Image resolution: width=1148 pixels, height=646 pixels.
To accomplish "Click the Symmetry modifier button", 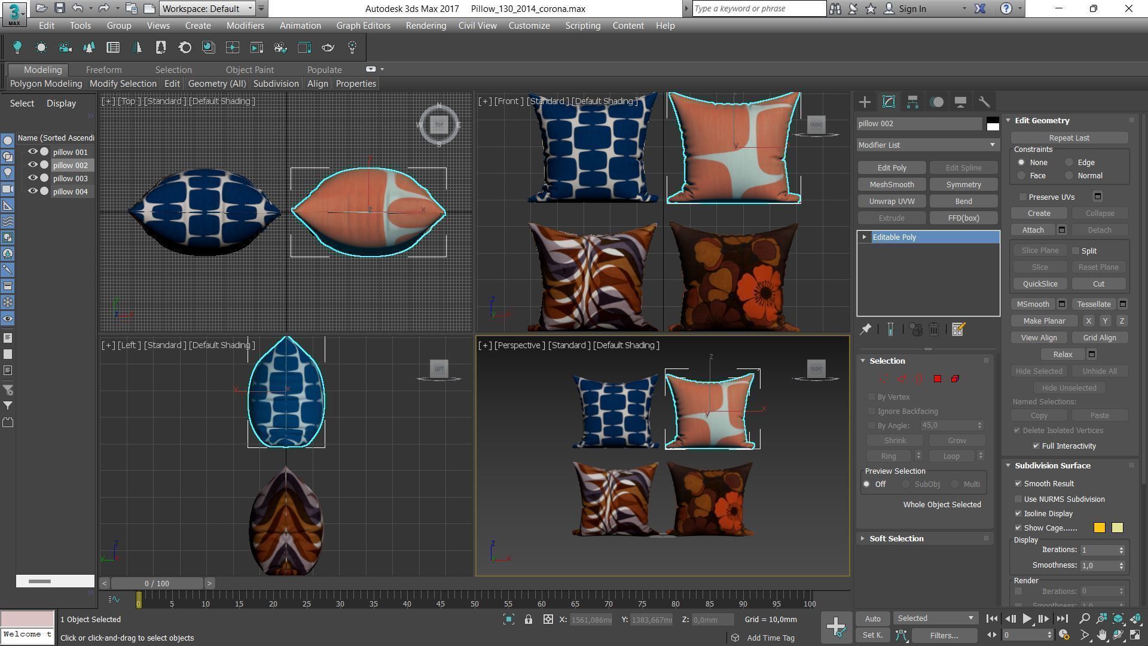I will pyautogui.click(x=963, y=185).
